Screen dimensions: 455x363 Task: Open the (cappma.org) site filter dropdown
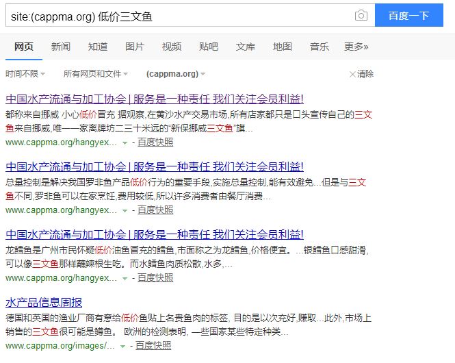[x=176, y=74]
